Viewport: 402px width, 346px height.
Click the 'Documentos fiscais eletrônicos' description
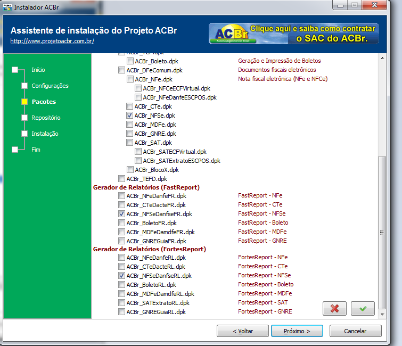pyautogui.click(x=277, y=70)
